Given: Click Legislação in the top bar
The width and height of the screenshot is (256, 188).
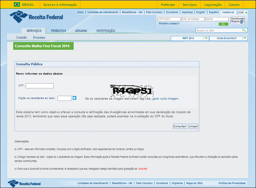Looking at the screenshot, I should (213, 5).
